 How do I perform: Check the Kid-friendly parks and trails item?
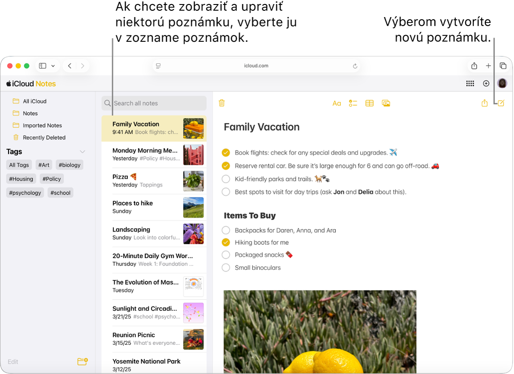coord(225,178)
